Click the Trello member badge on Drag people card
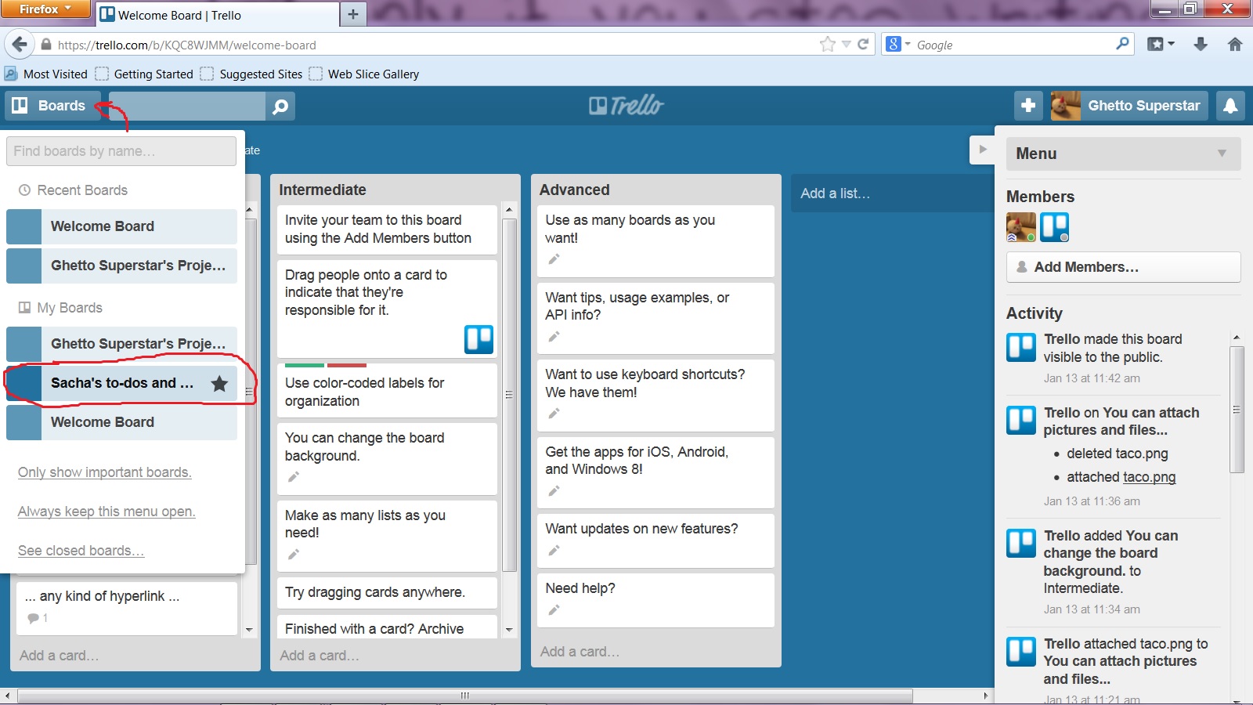This screenshot has width=1253, height=705. [x=478, y=340]
